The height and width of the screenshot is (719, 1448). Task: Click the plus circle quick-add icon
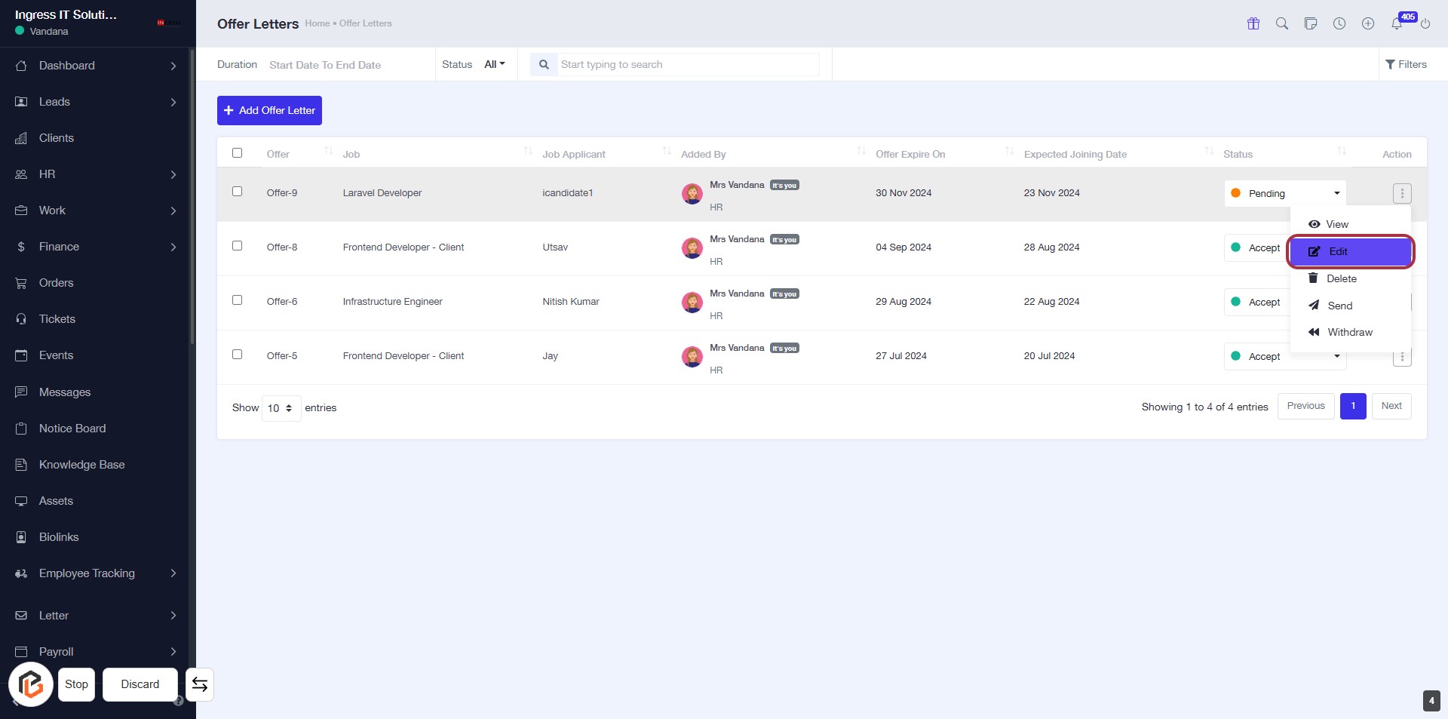(1368, 23)
